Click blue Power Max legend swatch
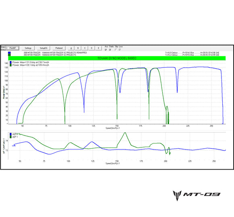Image resolution: width=234 pixels, height=217 pixels. click(x=10, y=62)
